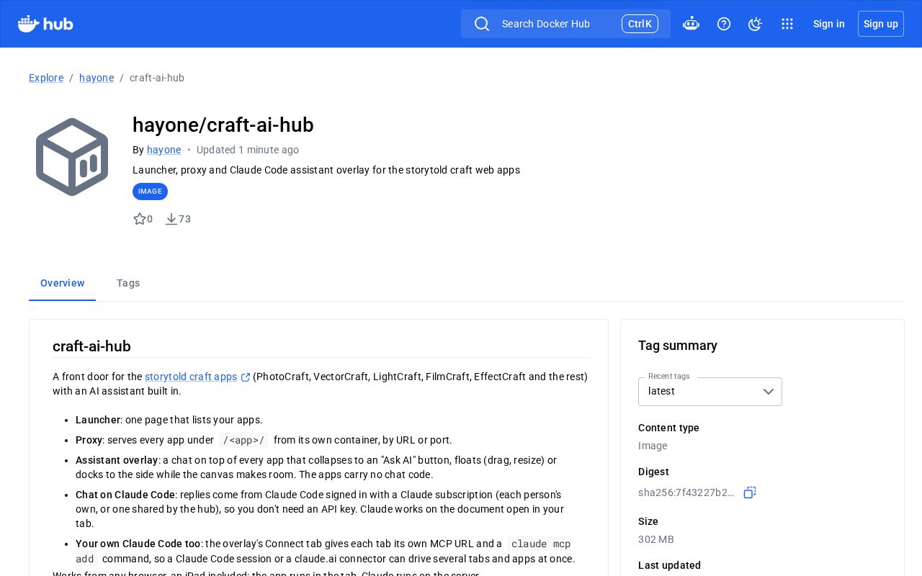The height and width of the screenshot is (576, 922).
Task: Click the craft-ai-hub readme heading
Action: [91, 346]
